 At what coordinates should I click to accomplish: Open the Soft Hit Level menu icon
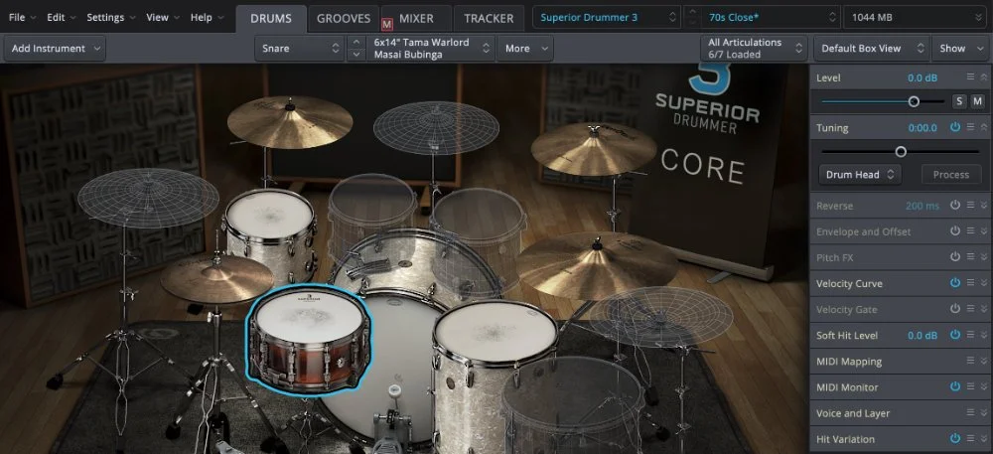[970, 335]
